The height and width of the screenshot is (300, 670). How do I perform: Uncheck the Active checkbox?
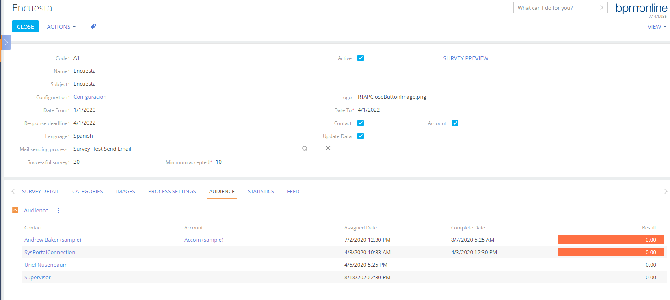361,58
